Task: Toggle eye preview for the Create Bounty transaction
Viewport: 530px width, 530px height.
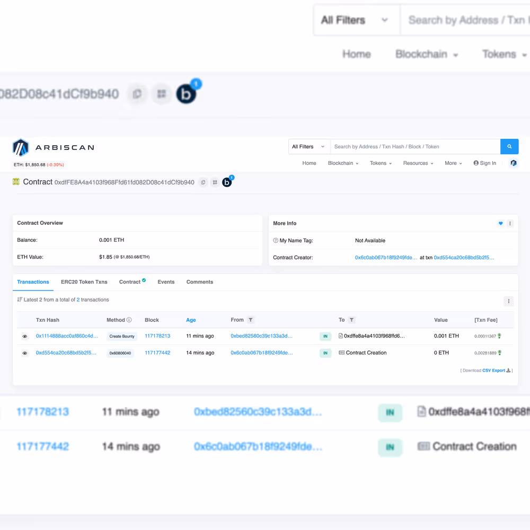Action: [24, 336]
